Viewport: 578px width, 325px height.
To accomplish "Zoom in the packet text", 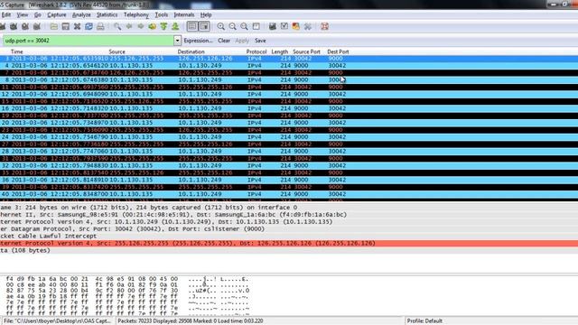I will pos(220,26).
